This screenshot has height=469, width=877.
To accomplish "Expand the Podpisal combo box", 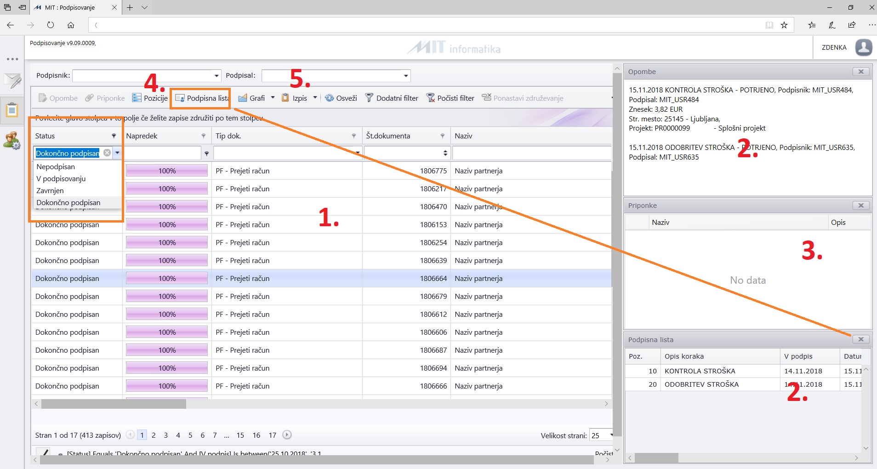I will [x=405, y=76].
